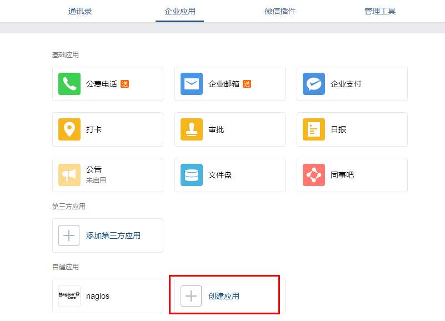Open the 企业支付 payment icon

[313, 84]
